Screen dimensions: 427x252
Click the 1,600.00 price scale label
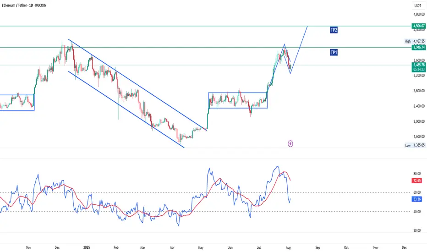[419, 137]
